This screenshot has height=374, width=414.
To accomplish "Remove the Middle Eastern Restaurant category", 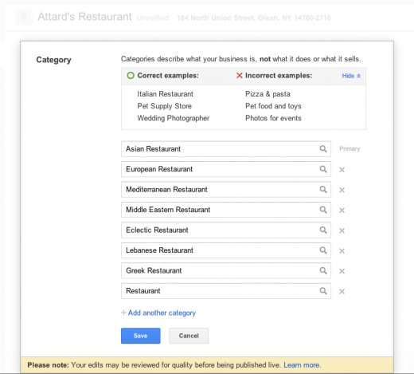I will tap(342, 211).
